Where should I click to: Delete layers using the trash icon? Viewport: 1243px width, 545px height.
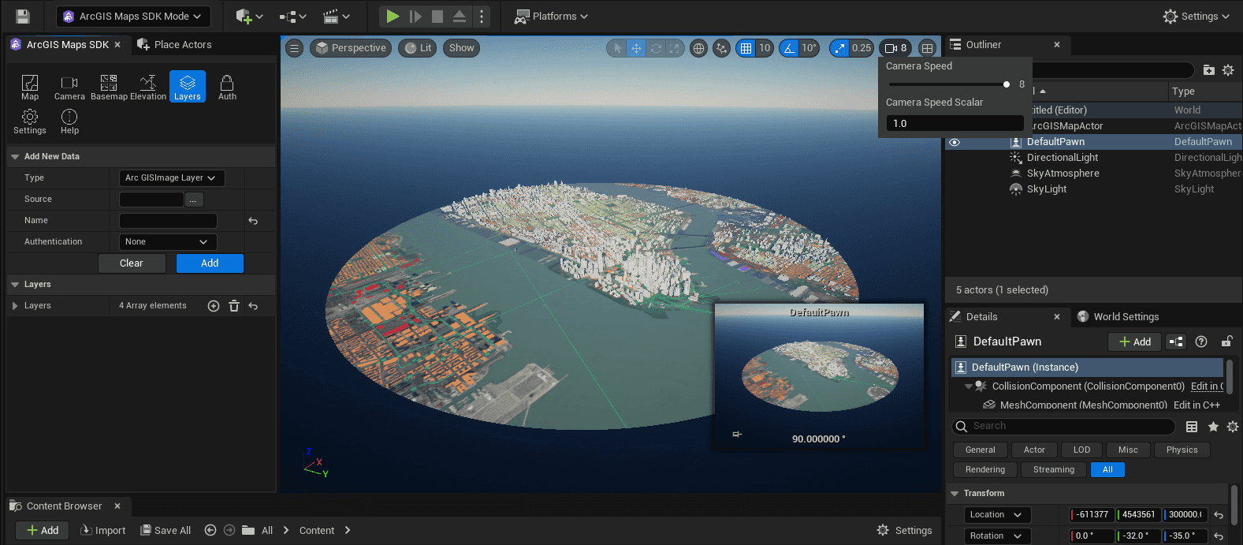coord(234,306)
